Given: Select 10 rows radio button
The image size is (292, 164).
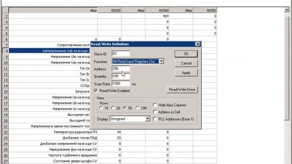Looking at the screenshot, I should click(101, 108).
